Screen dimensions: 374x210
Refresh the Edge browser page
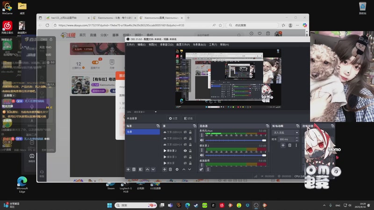(x=47, y=25)
